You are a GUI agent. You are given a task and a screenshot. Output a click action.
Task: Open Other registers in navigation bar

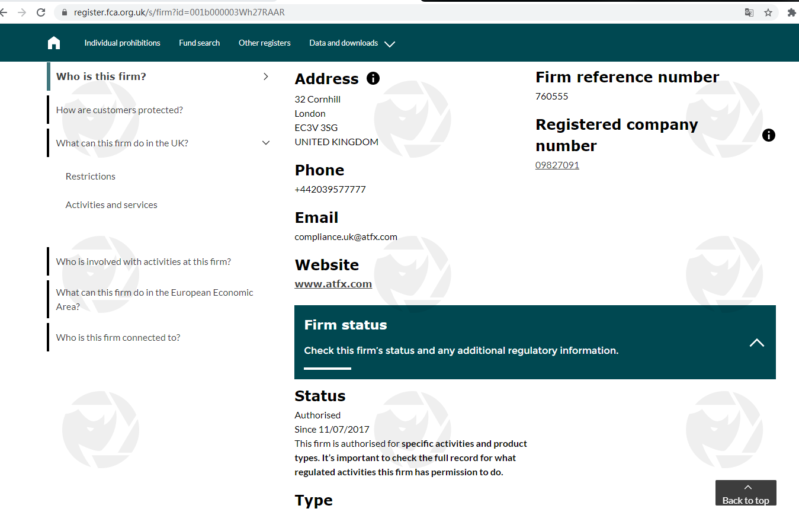click(x=264, y=43)
